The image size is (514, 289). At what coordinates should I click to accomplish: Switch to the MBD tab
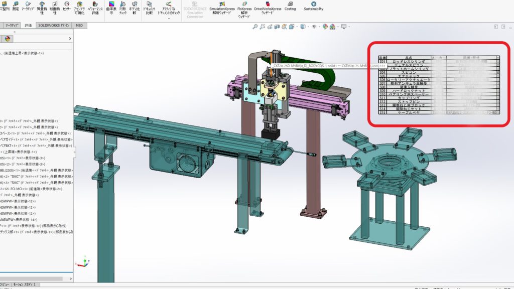tap(79, 25)
